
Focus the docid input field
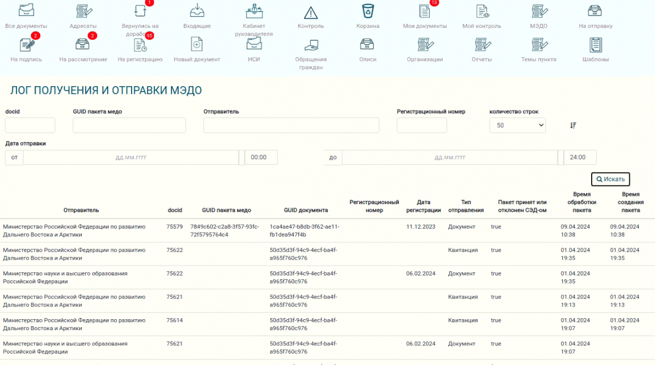coord(30,125)
